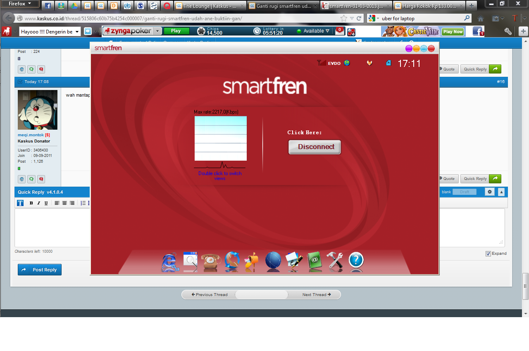Open the URL history dropdown arrow
This screenshot has height=351, width=529.
pyautogui.click(x=352, y=19)
